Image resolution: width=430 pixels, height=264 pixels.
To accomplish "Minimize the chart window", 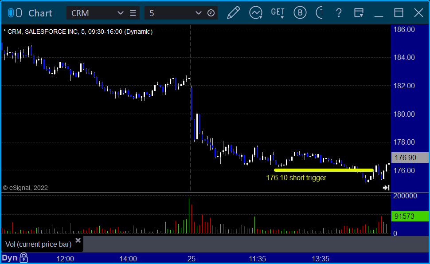I will coord(379,16).
